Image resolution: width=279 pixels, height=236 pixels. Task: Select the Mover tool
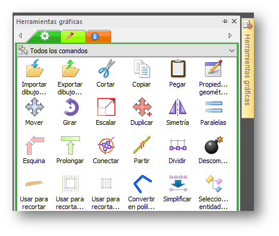(x=35, y=107)
